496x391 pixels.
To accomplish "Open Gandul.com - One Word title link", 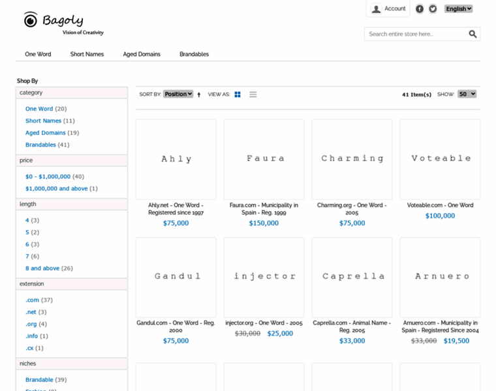I will [176, 326].
